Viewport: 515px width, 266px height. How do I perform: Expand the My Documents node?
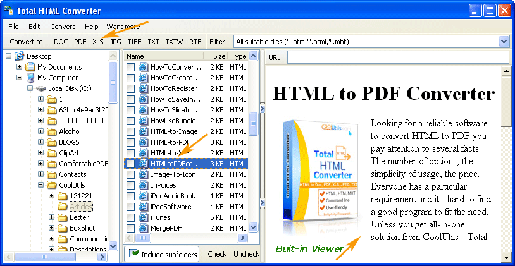click(x=20, y=66)
